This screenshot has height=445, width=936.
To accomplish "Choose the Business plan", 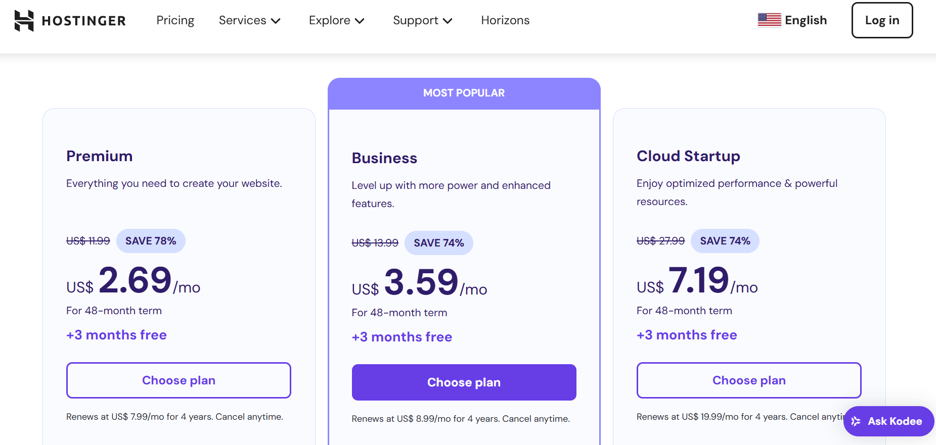I will pyautogui.click(x=464, y=382).
